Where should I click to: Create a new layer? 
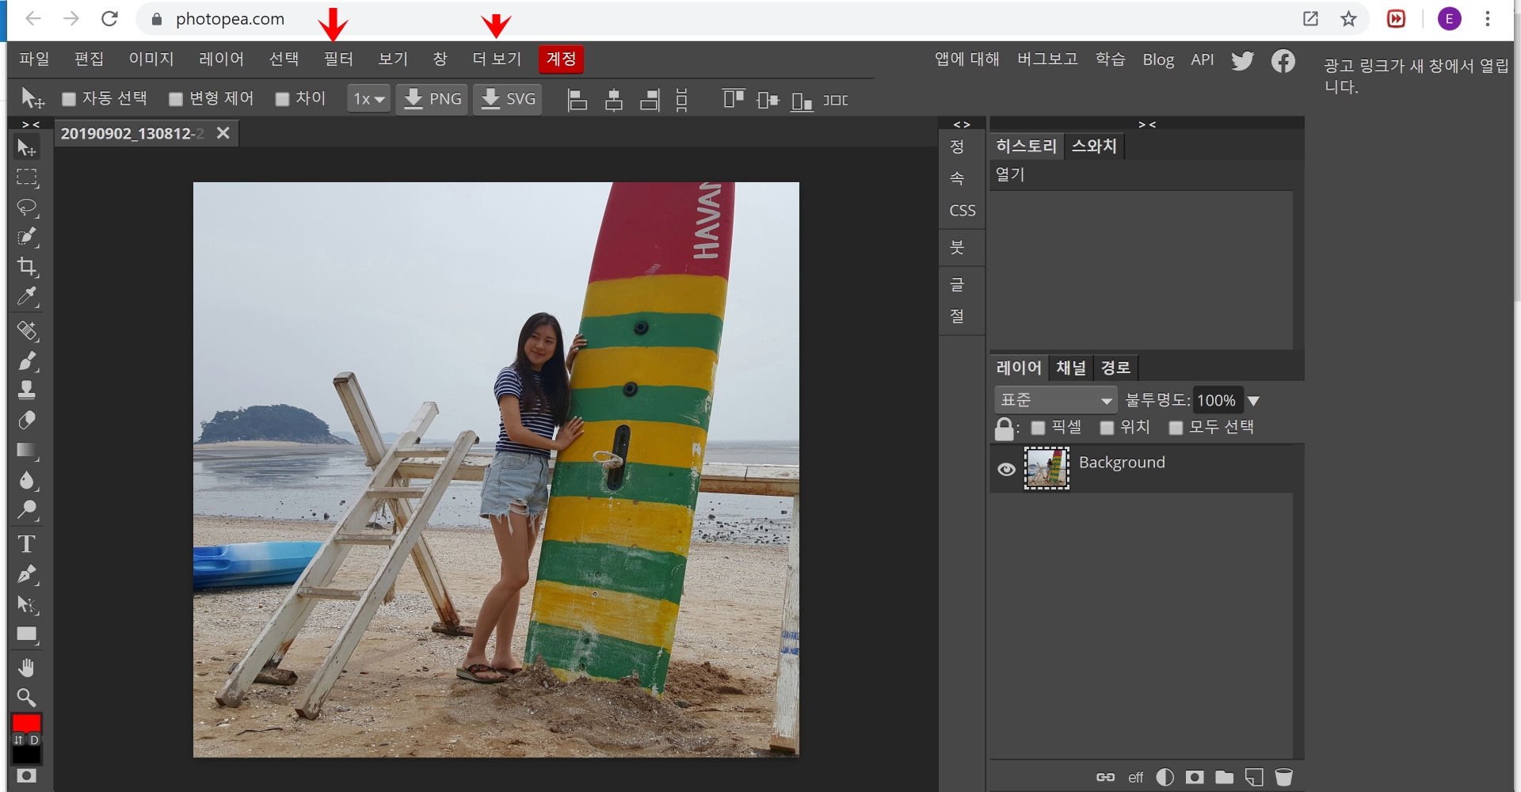1254,777
